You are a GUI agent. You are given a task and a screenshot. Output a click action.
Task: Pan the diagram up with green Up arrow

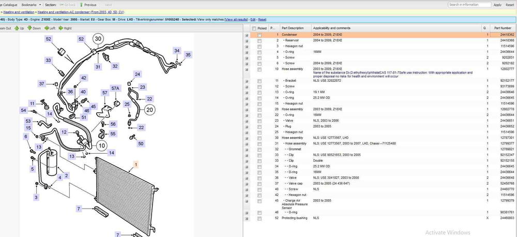18,28
